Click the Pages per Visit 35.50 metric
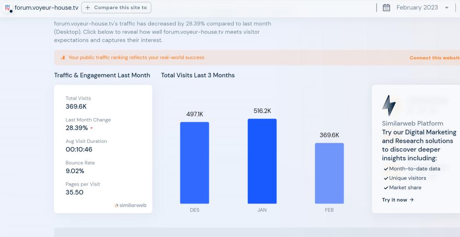This screenshot has height=237, width=460. (x=75, y=192)
